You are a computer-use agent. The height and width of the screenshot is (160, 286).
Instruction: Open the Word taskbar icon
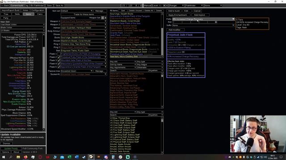point(76,157)
